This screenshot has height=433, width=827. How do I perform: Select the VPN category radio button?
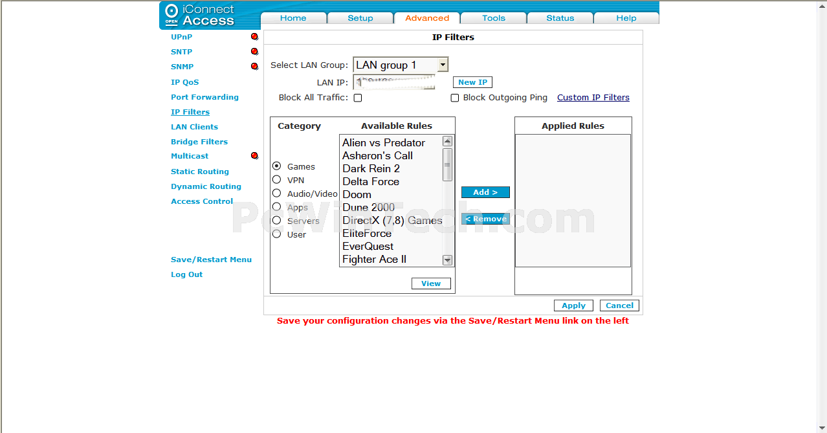pyautogui.click(x=277, y=179)
